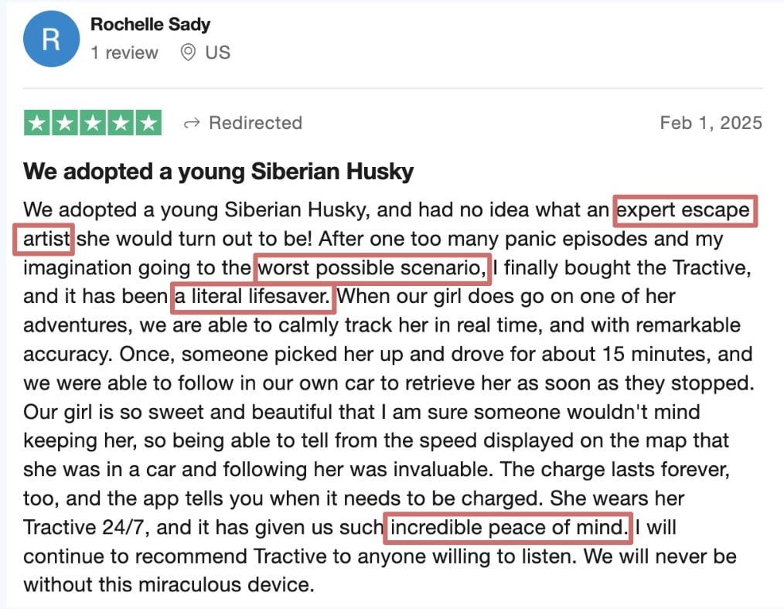Click the '1 review' count text

coord(124,53)
